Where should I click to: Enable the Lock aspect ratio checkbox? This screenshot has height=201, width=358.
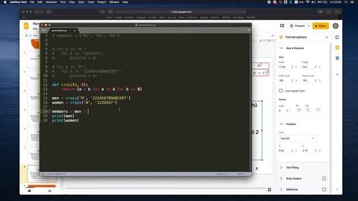click(281, 90)
